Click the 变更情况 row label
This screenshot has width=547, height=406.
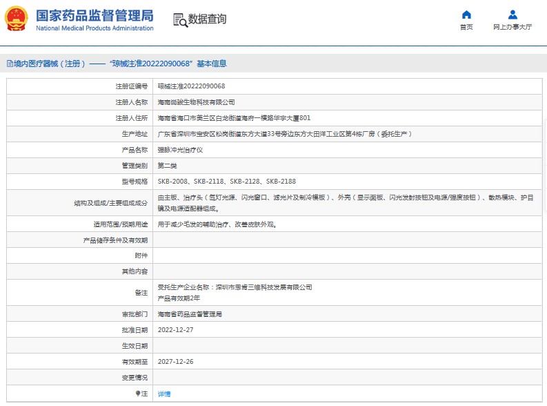[135, 378]
